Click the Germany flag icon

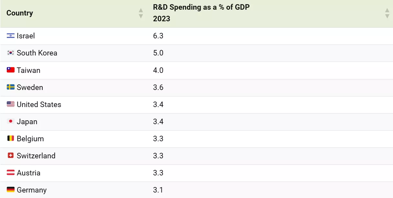[x=10, y=190]
